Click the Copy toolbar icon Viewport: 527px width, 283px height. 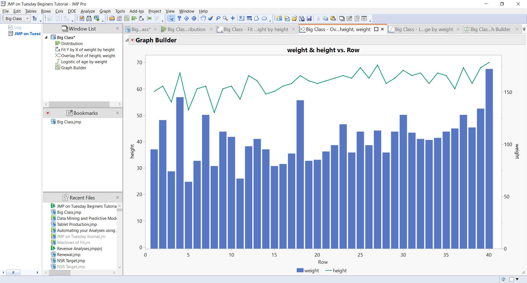click(325, 18)
